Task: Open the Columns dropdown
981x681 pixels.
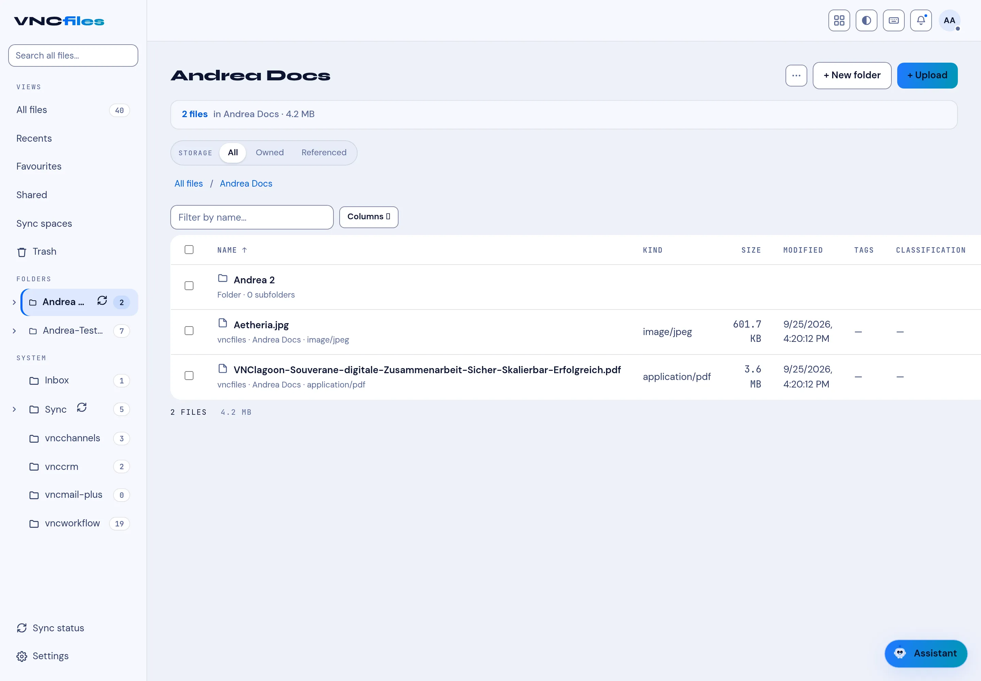Action: pyautogui.click(x=369, y=217)
